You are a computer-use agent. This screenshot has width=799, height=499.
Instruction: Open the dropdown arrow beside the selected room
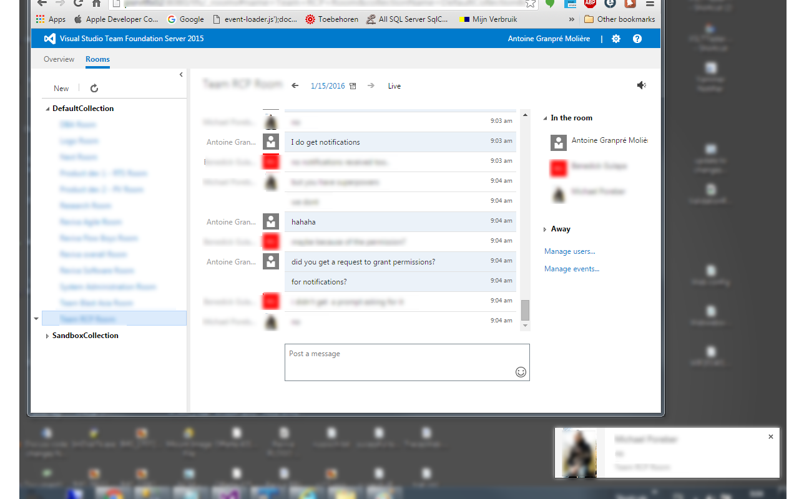click(36, 319)
